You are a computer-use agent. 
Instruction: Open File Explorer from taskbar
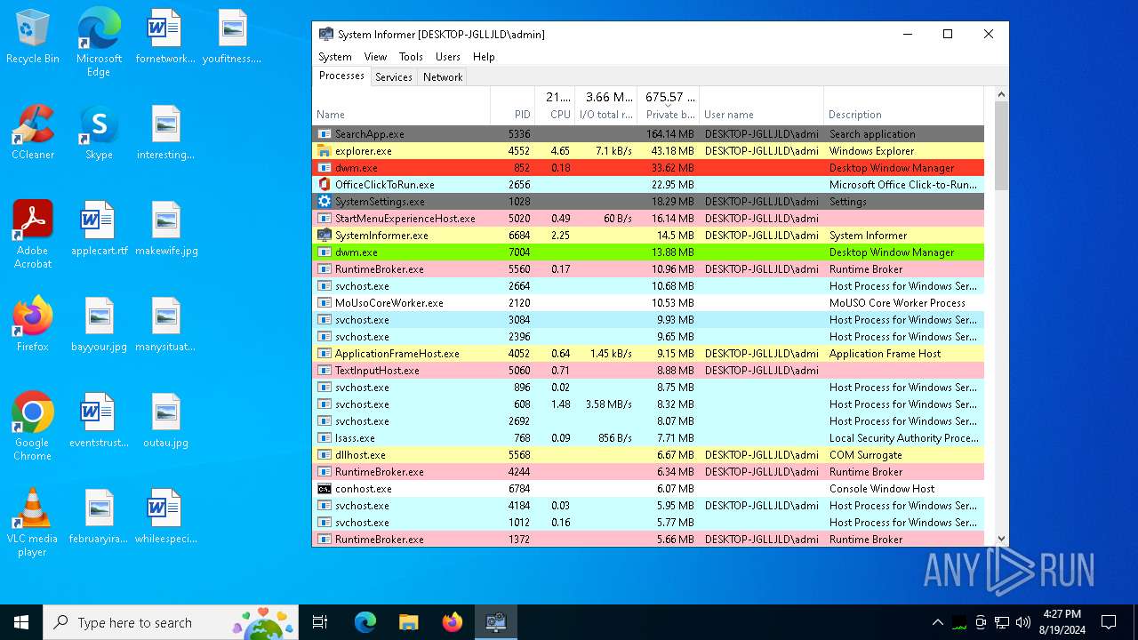(x=408, y=622)
